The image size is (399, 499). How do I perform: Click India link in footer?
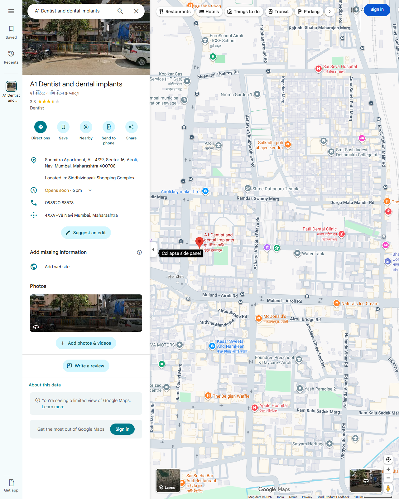click(281, 497)
